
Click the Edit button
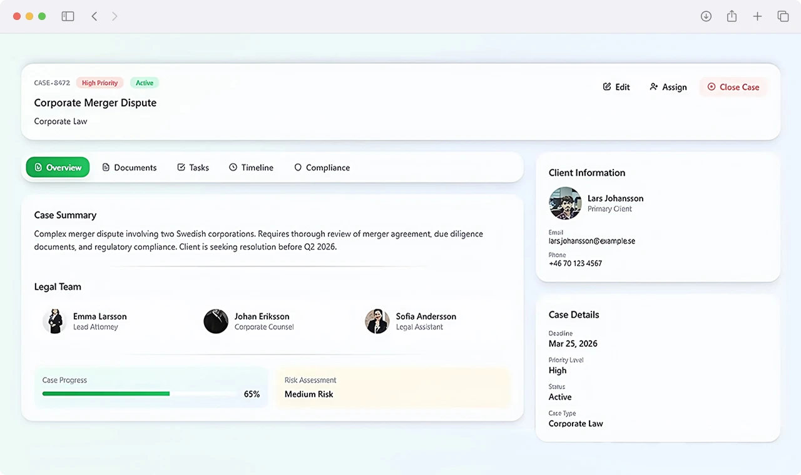616,87
